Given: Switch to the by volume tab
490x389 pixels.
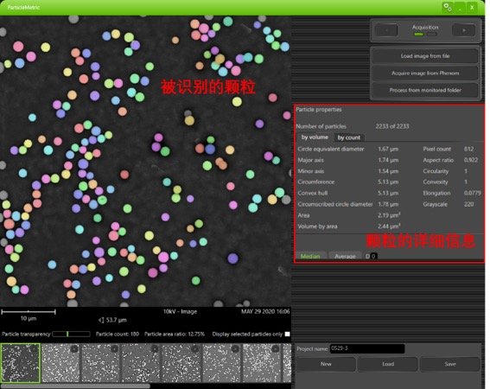Looking at the screenshot, I should click(x=315, y=137).
